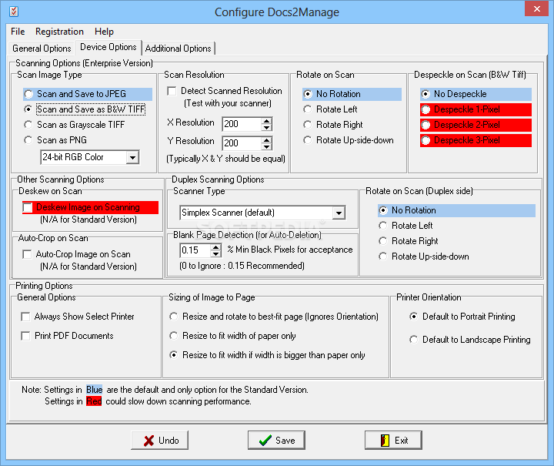Close the Configure Docs2Manage window

537,8
